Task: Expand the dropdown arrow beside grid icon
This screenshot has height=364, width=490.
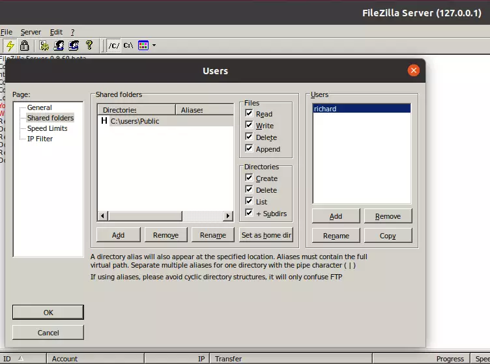Action: (x=154, y=46)
